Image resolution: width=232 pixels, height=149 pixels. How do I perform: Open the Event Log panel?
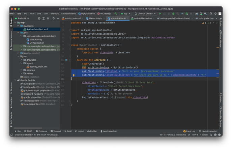click(x=190, y=131)
